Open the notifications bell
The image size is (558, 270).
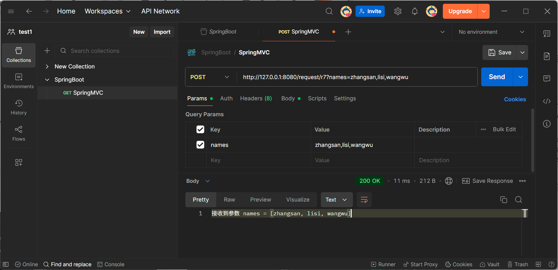coord(414,11)
